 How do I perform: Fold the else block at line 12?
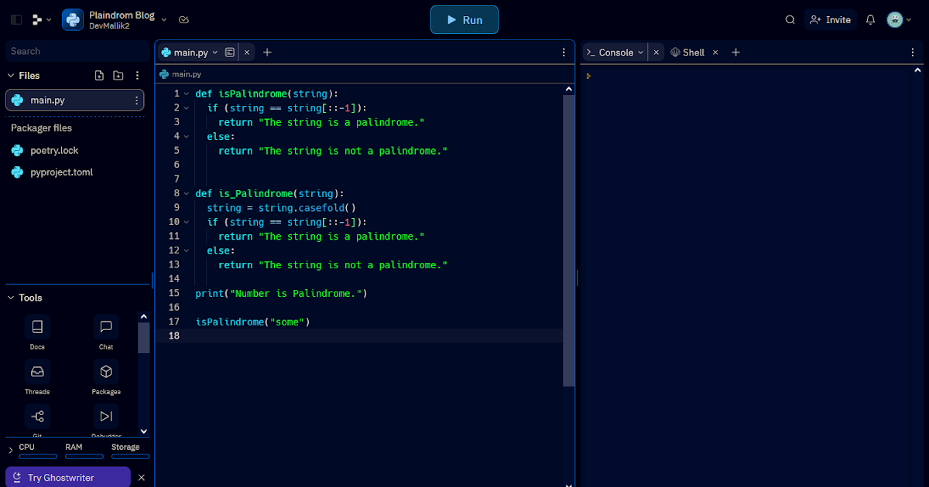(x=186, y=250)
